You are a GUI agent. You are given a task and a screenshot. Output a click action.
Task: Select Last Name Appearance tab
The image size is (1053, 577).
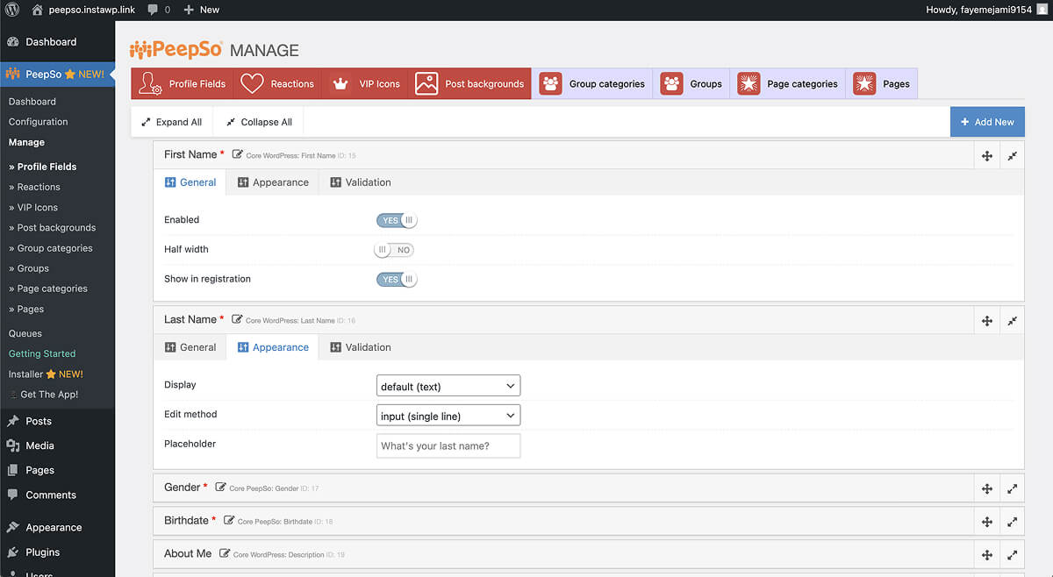[x=273, y=347]
